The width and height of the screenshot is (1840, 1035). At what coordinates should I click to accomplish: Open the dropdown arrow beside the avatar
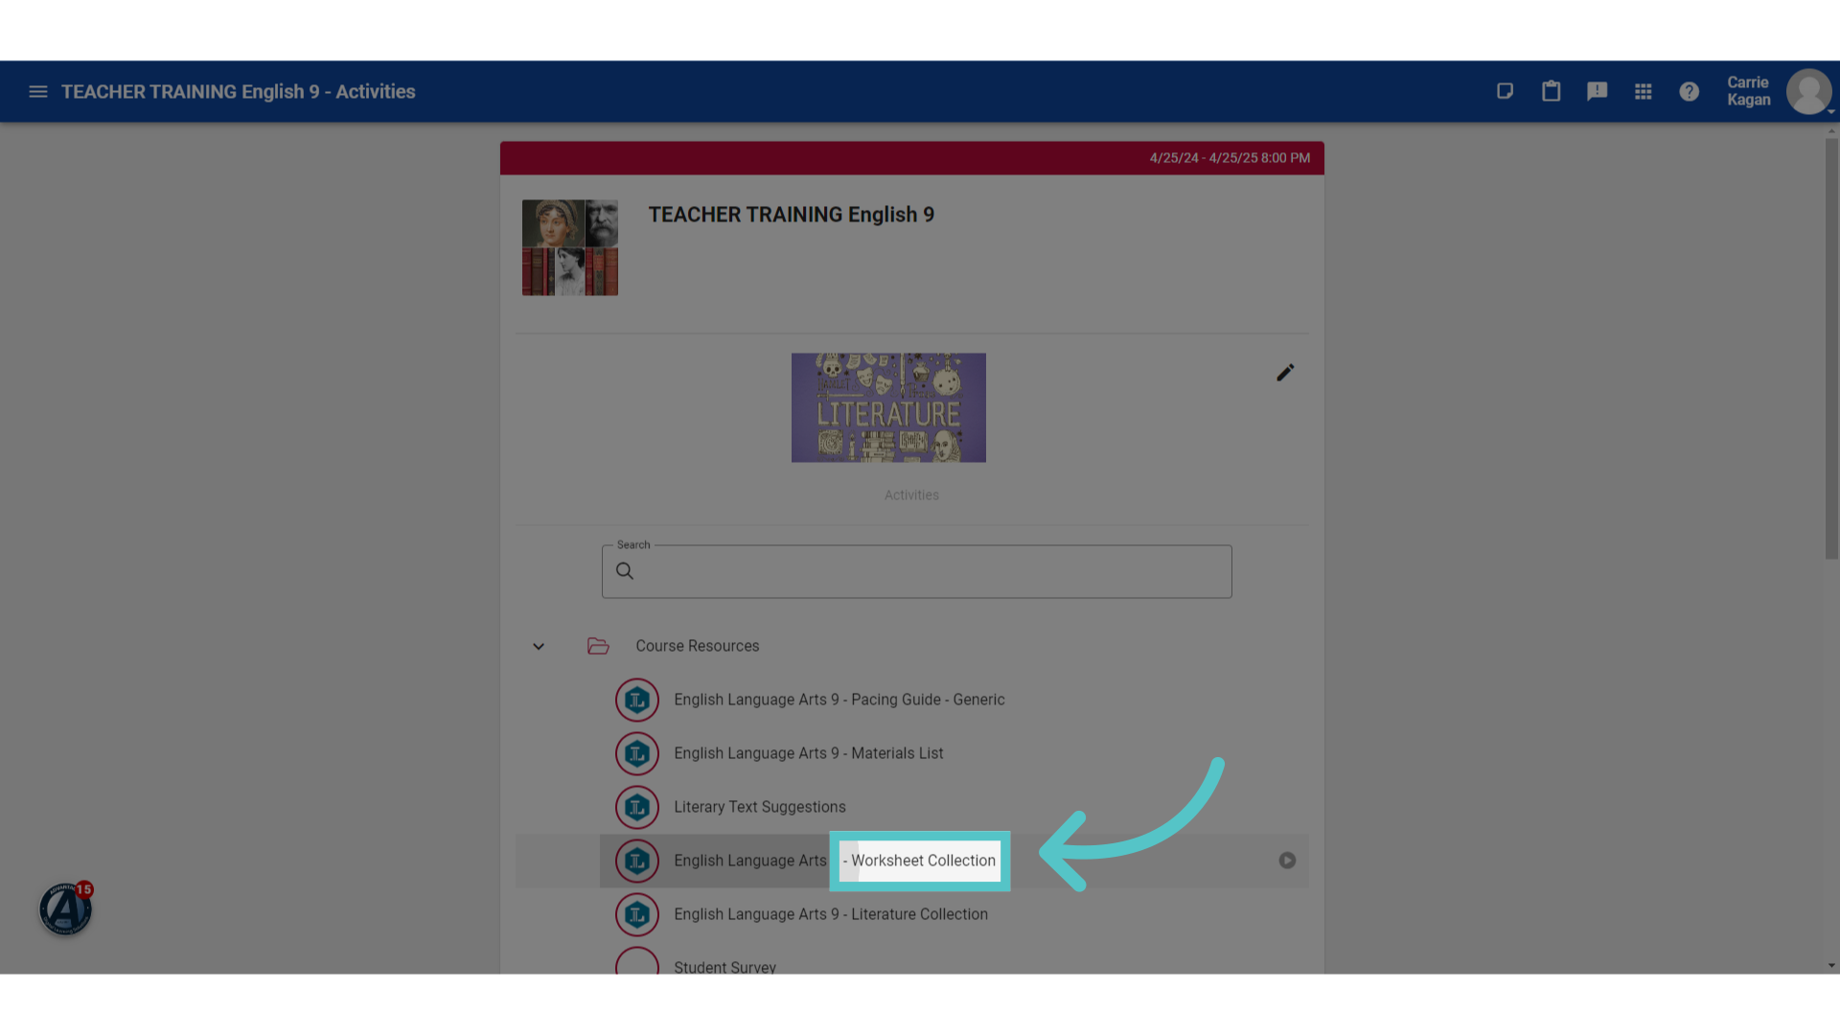point(1830,112)
